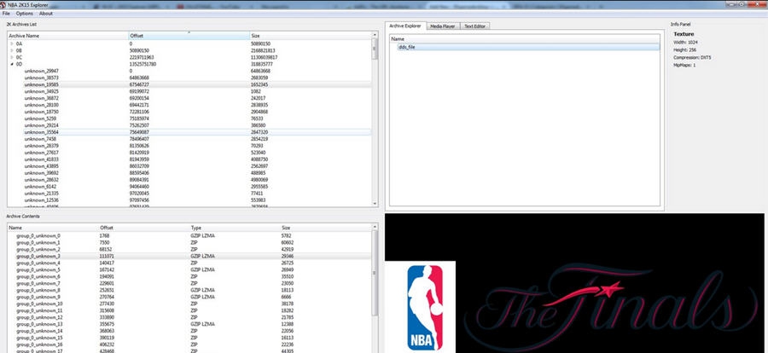Select group_0_unknown_16 in Archive Contents

(x=39, y=344)
